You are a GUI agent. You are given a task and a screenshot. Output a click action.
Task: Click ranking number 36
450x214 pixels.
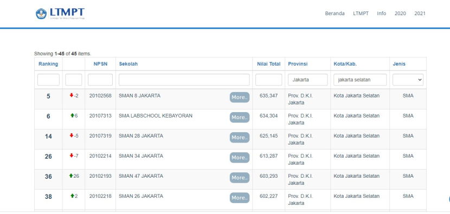[48, 177]
